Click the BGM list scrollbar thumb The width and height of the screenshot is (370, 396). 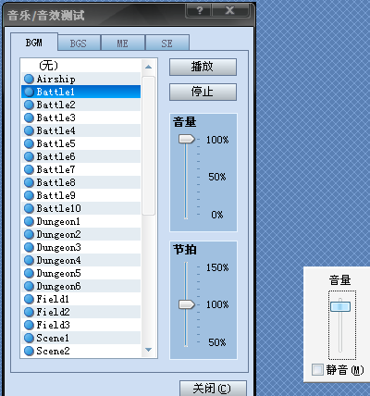tap(148, 145)
